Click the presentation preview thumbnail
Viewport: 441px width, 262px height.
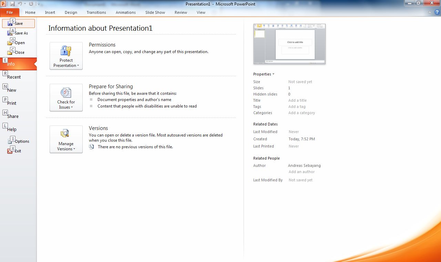coord(289,44)
